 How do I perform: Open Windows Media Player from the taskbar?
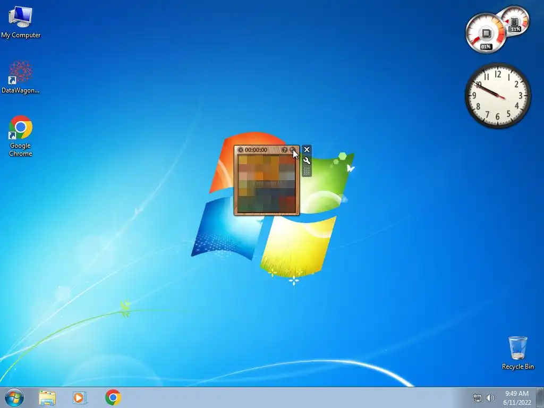point(80,397)
